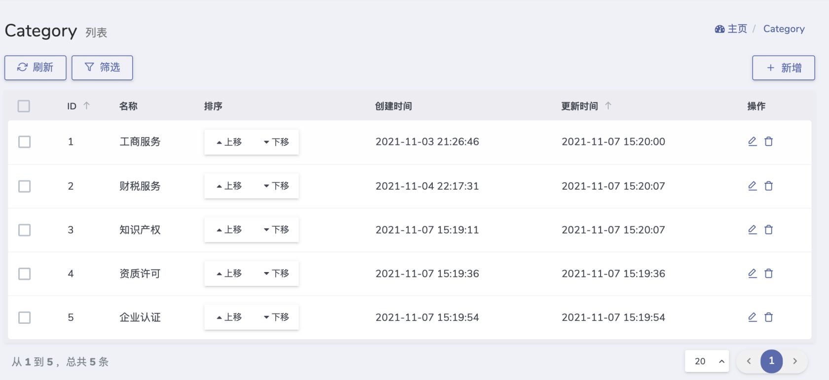The image size is (829, 380).
Task: Sort by ID using arrow icon
Action: [x=86, y=105]
